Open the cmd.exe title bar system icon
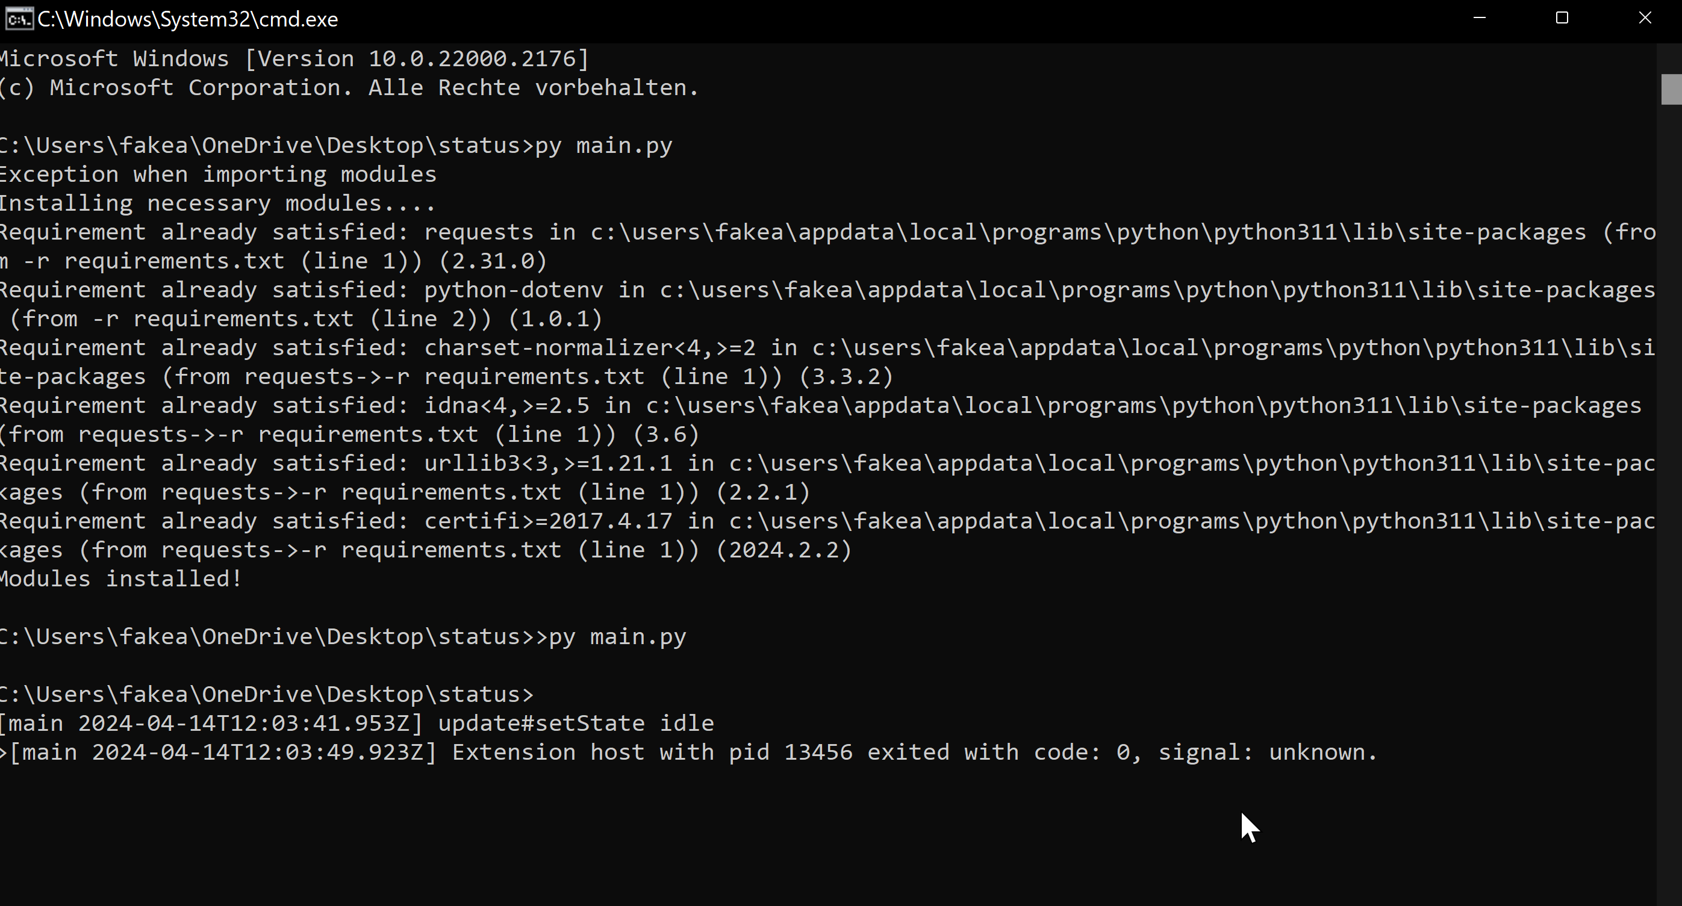Image resolution: width=1682 pixels, height=906 pixels. click(18, 19)
